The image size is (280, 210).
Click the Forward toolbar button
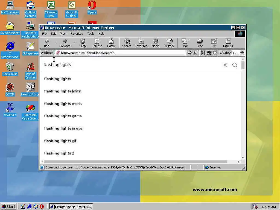click(65, 43)
